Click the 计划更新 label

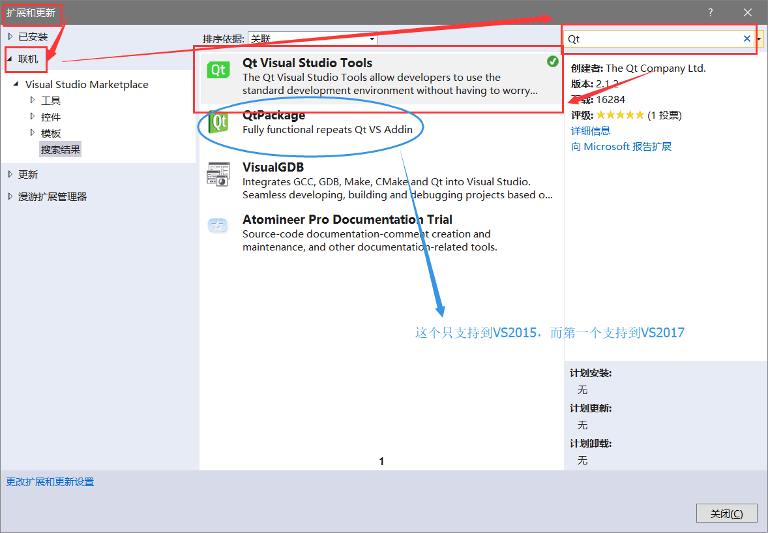point(591,408)
